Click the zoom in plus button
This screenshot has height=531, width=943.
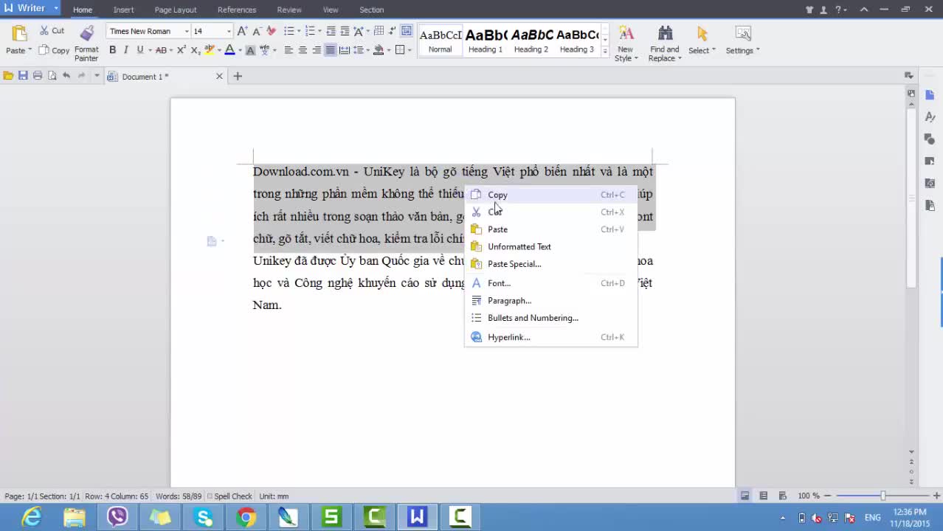pyautogui.click(x=936, y=496)
